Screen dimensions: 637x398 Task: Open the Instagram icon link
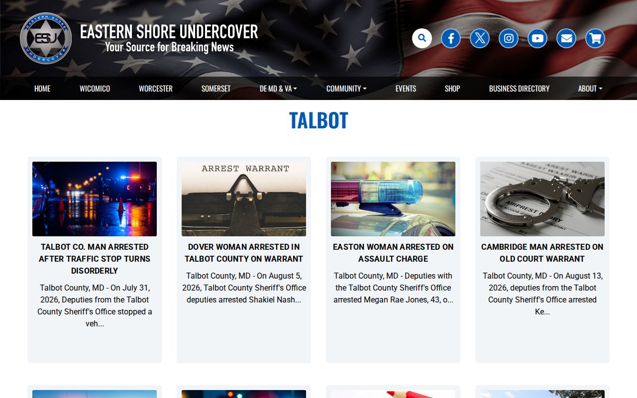point(509,38)
